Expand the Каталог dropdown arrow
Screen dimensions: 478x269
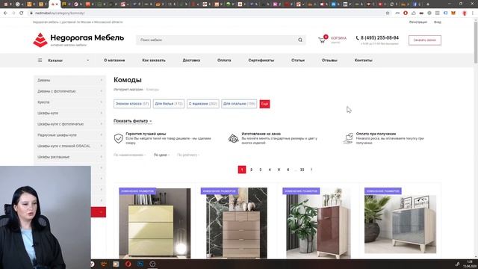(88, 61)
